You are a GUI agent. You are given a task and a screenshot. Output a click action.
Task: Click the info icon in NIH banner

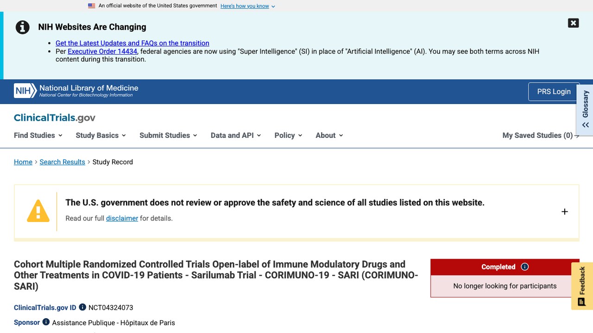[23, 27]
